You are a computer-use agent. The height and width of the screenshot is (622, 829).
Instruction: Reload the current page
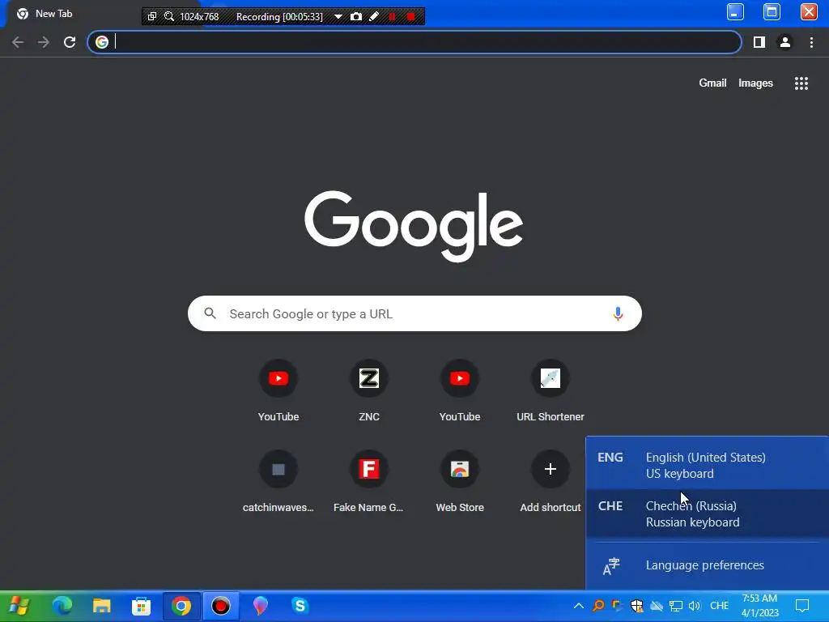[70, 42]
